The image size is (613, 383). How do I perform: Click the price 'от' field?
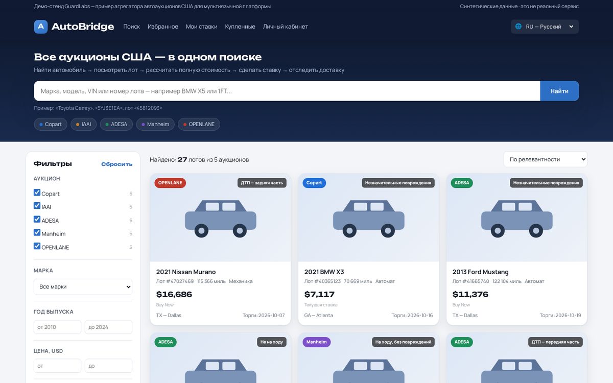coord(57,366)
